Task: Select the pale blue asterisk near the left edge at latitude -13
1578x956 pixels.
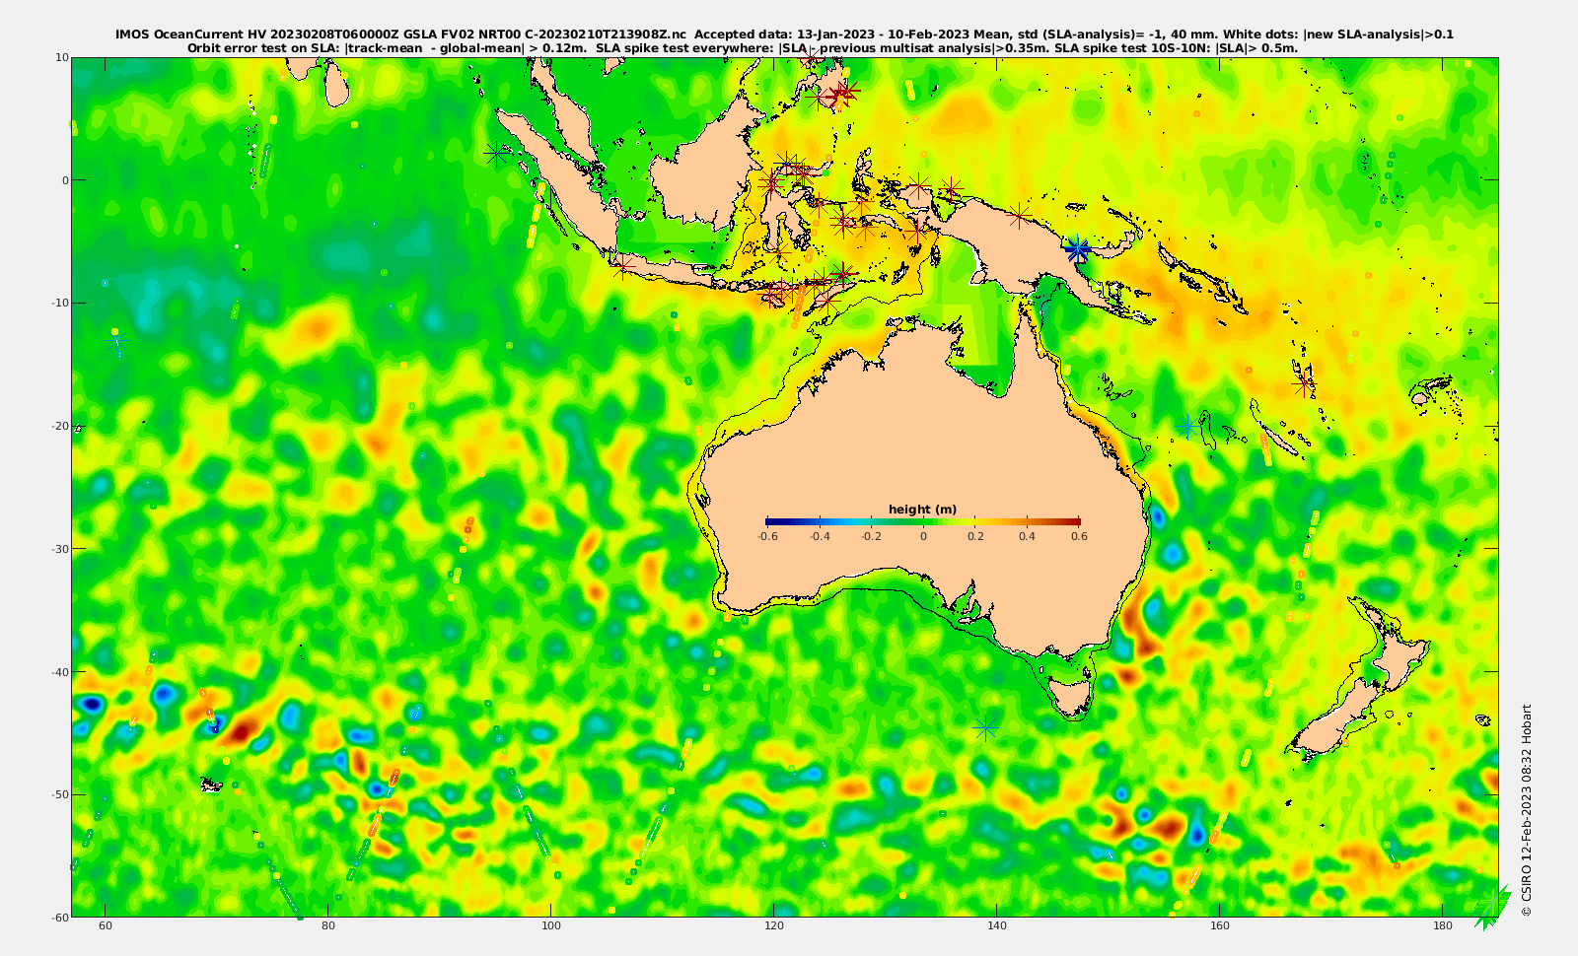Action: 117,341
